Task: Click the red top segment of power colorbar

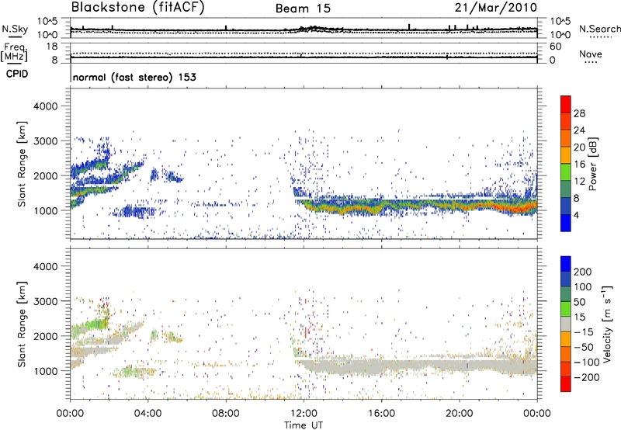Action: click(x=566, y=104)
